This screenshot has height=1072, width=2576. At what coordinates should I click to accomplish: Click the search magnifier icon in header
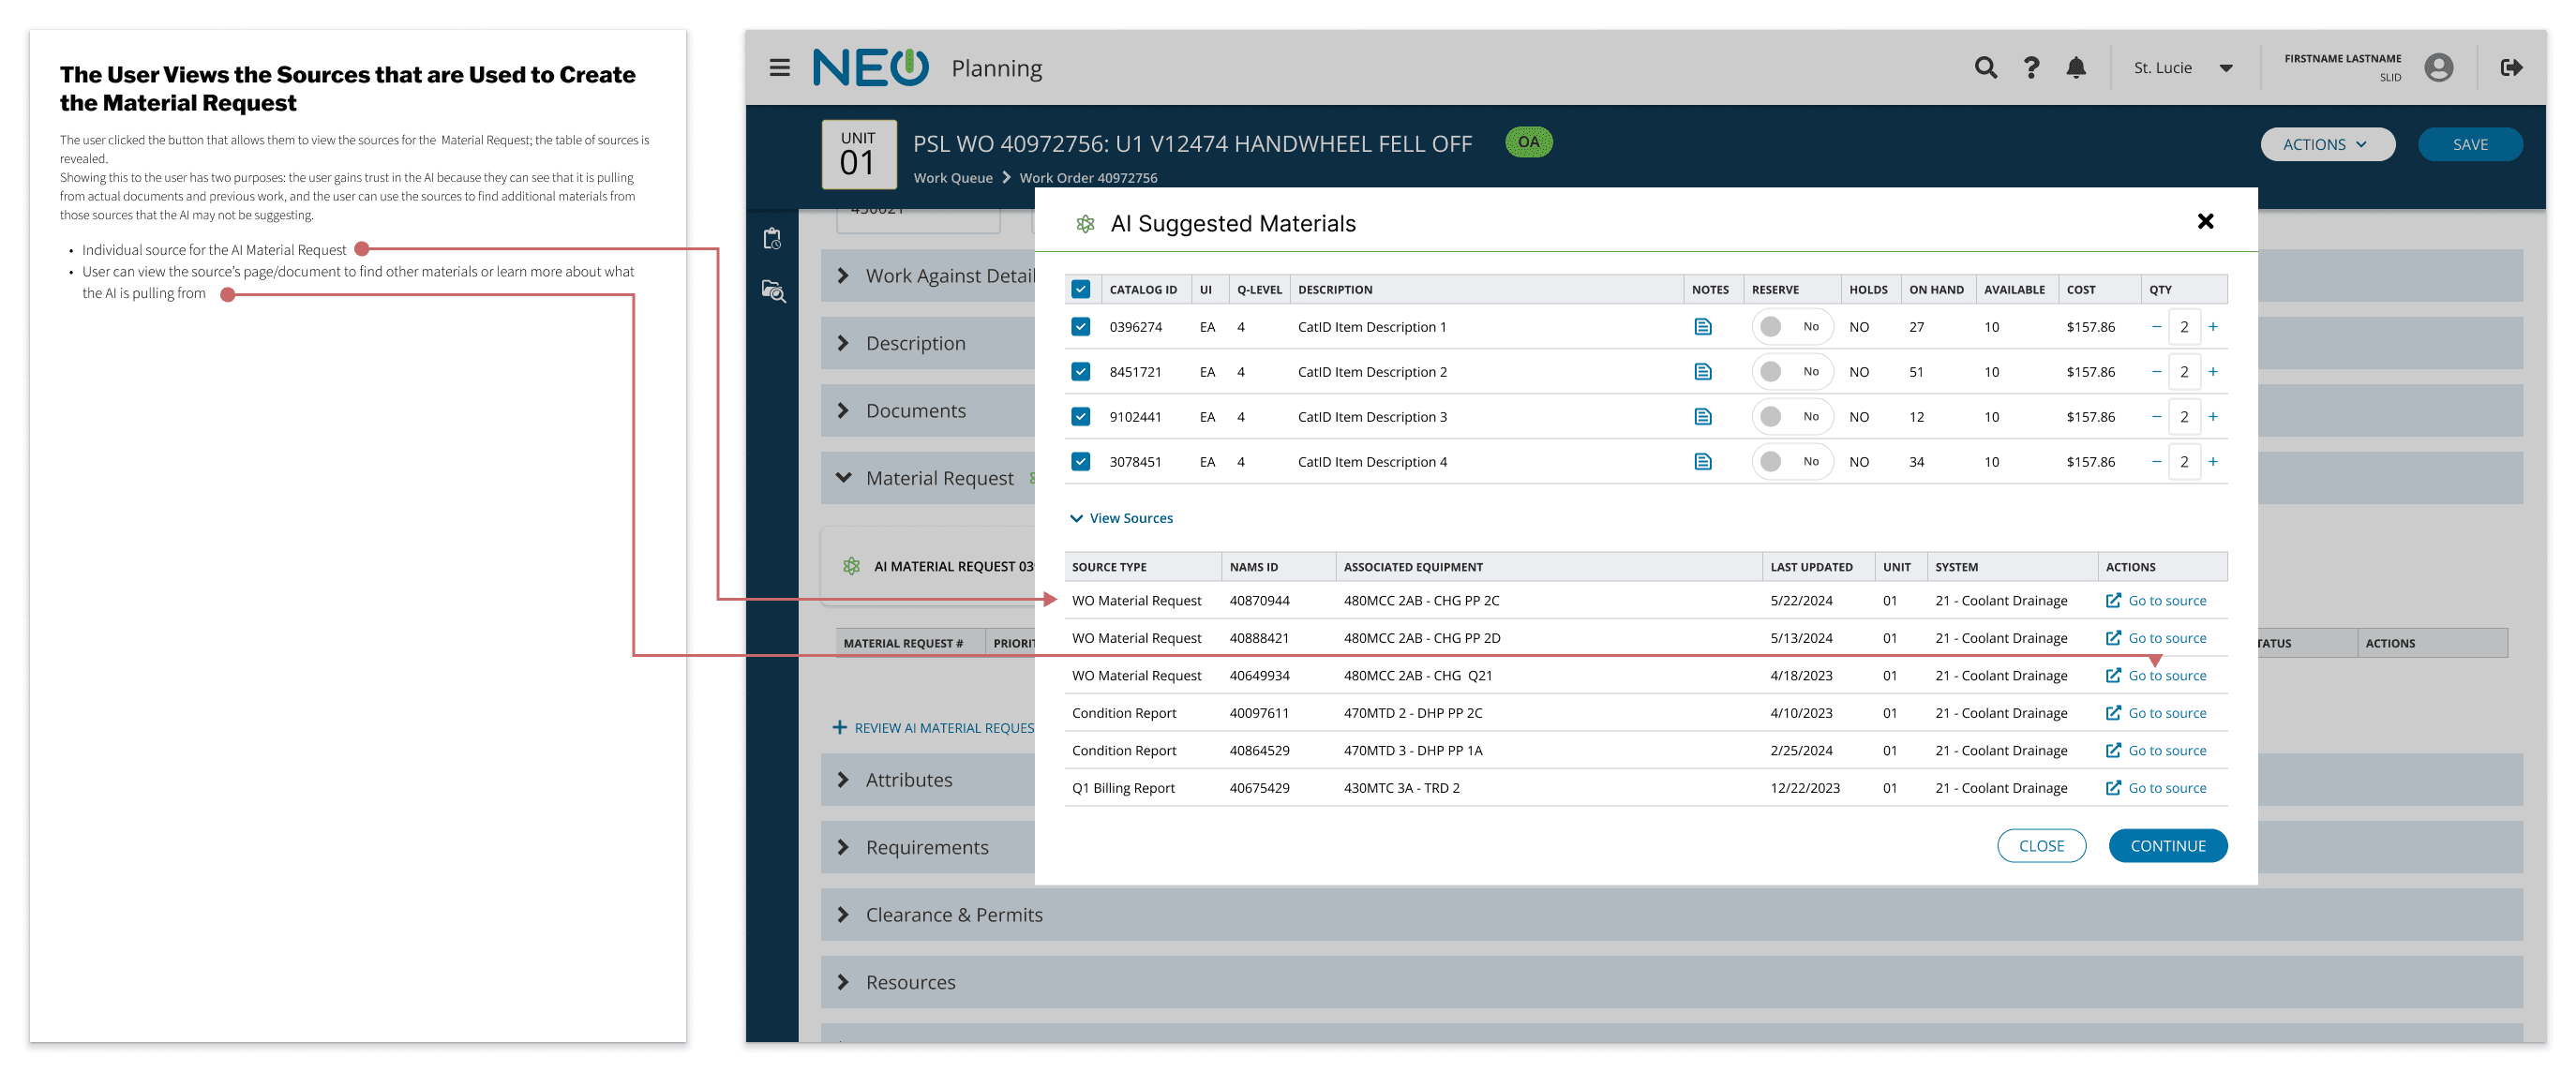click(x=1985, y=68)
